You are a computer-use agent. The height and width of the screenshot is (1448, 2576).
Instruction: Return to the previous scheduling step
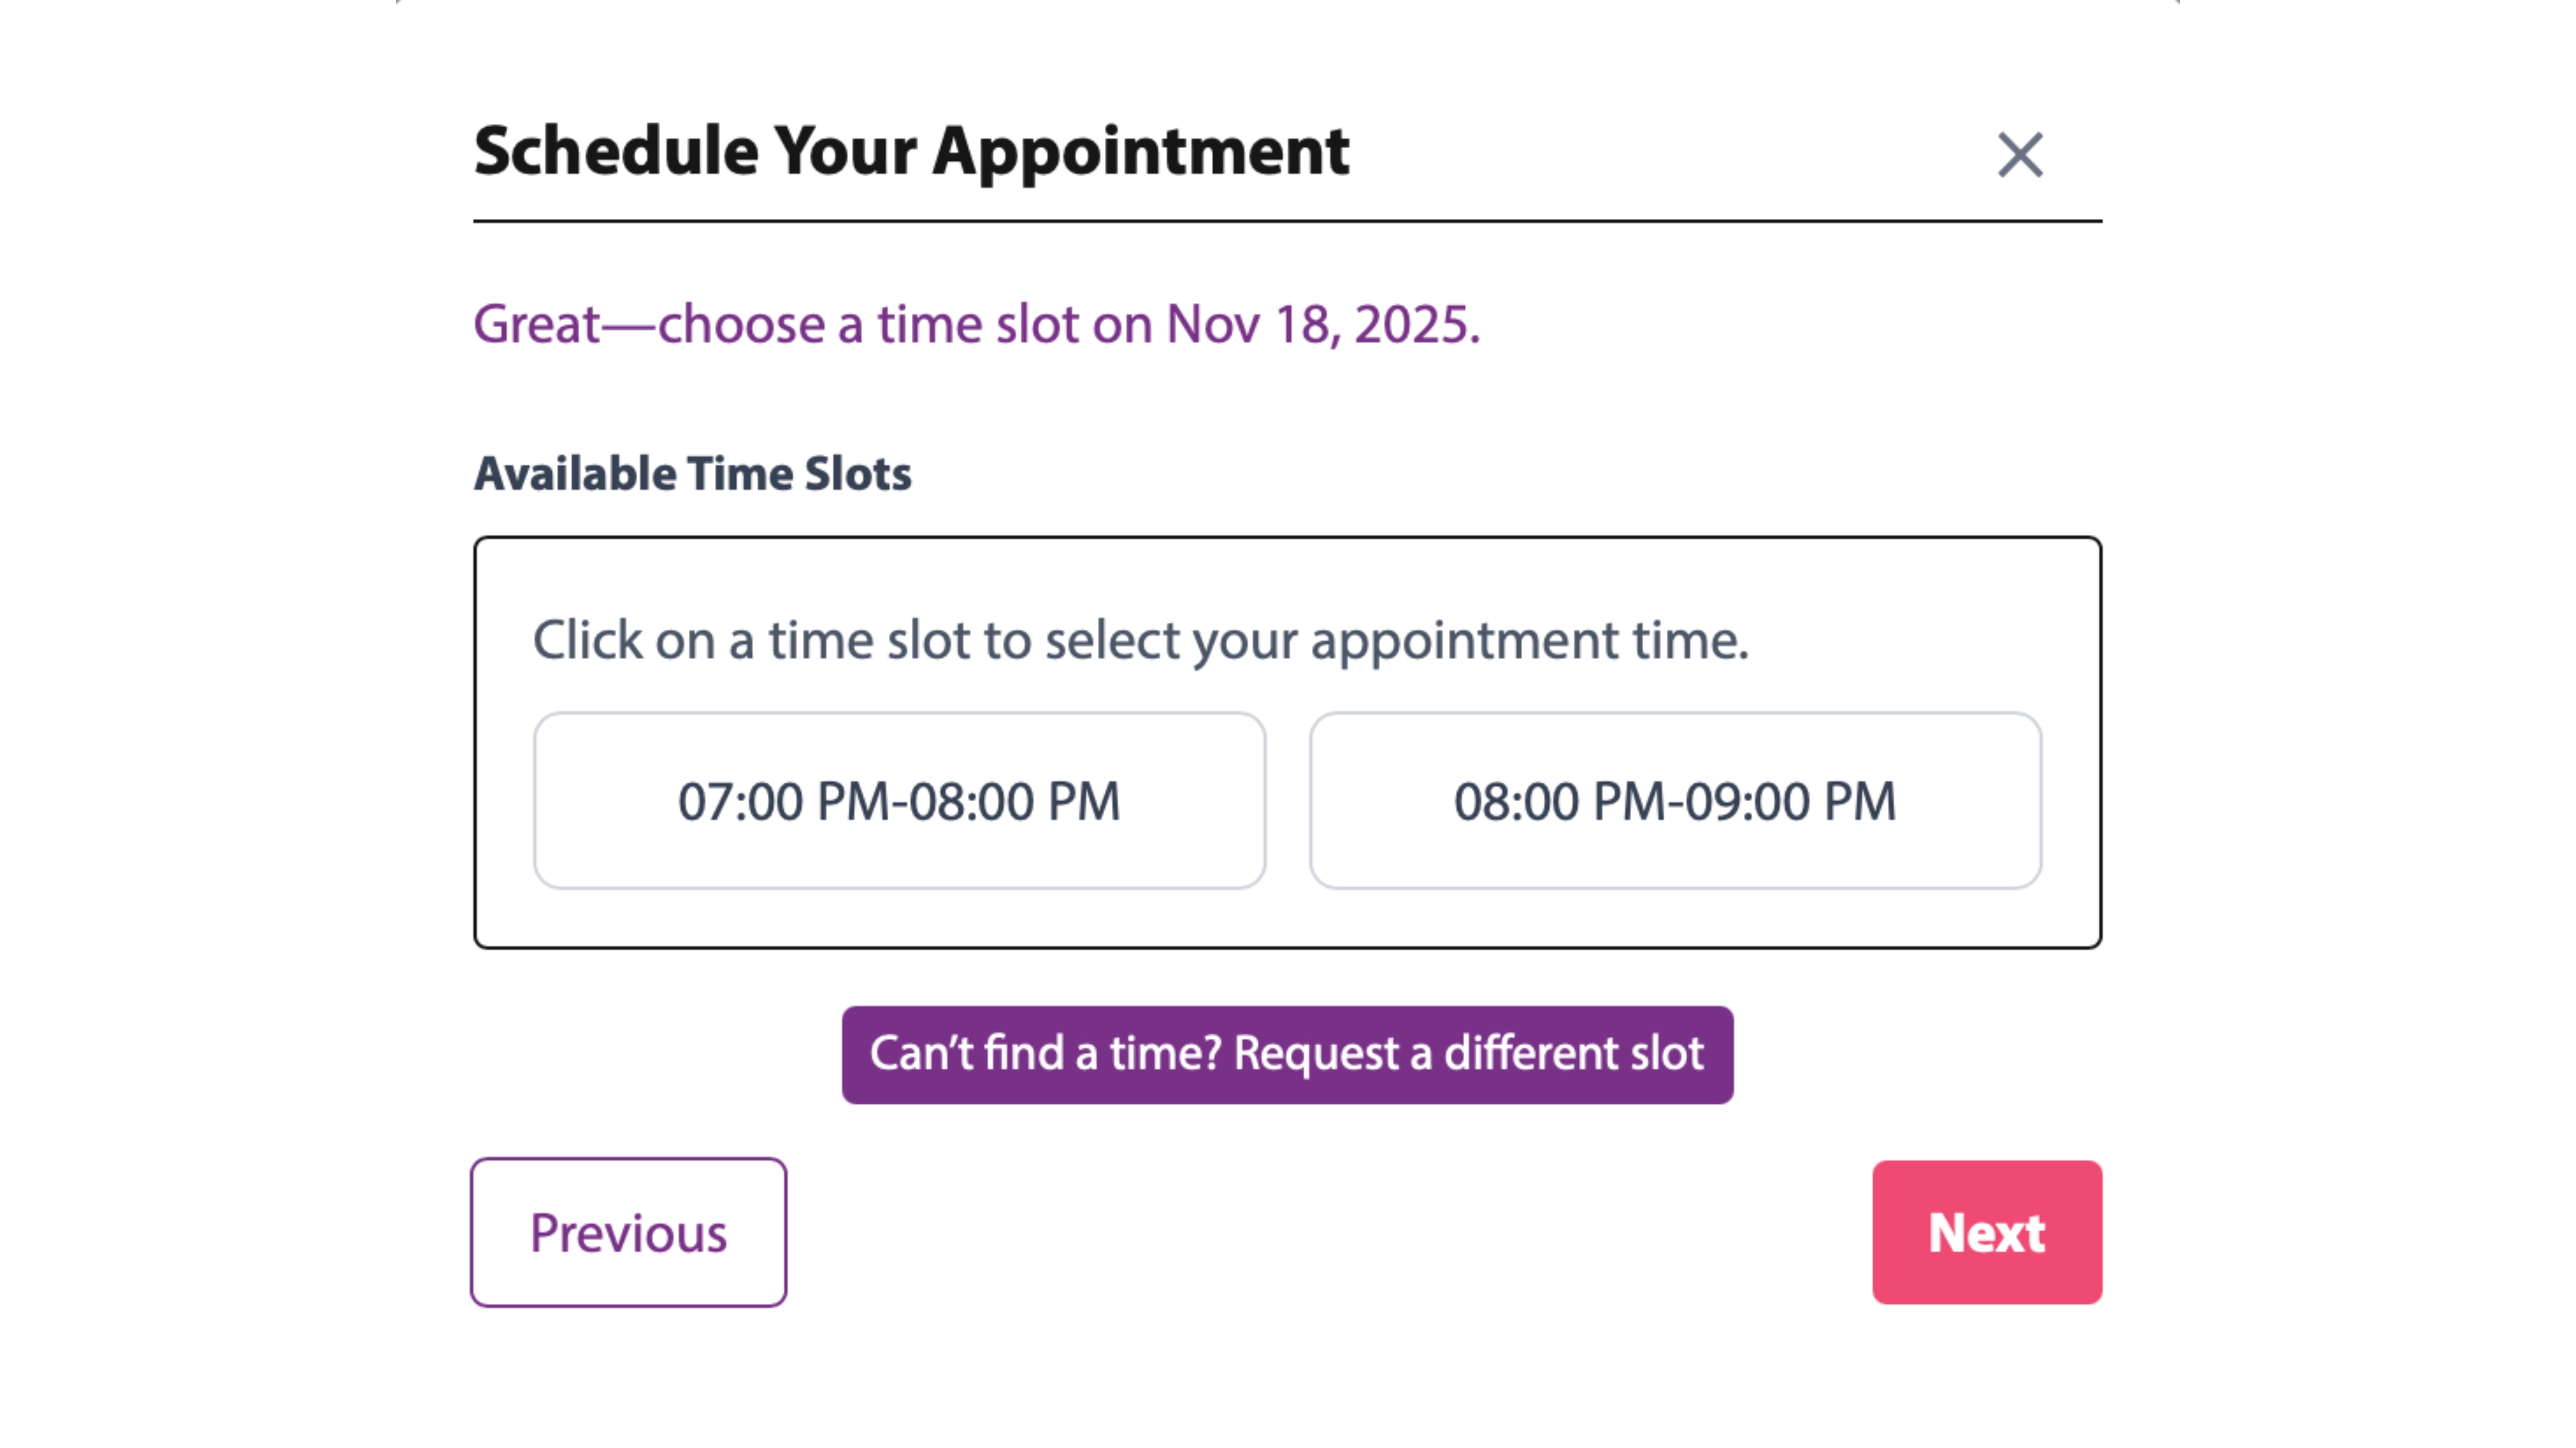coord(629,1231)
